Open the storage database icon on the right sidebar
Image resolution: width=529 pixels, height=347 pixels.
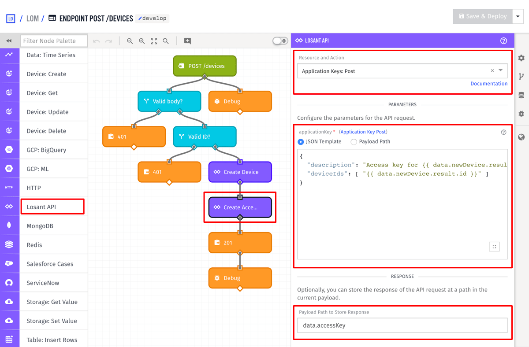coord(522,95)
